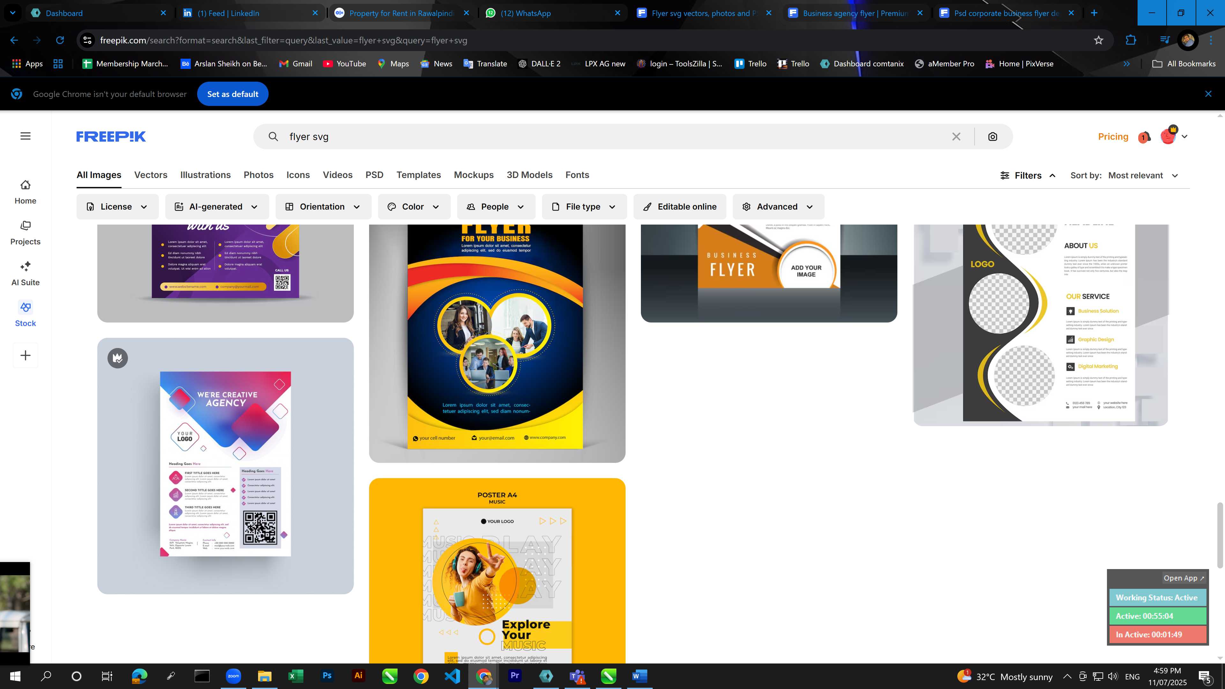The image size is (1225, 689).
Task: Open the purple flyer with QR code thumbnail
Action: [226, 273]
